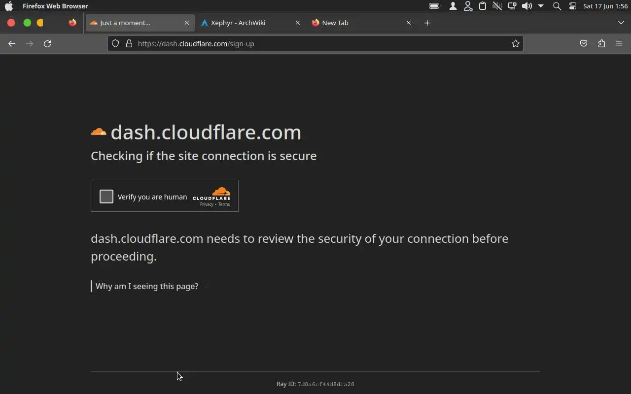Viewport: 631px width, 394px height.
Task: Click the dash.cloudflare.com heading
Action: tap(206, 132)
